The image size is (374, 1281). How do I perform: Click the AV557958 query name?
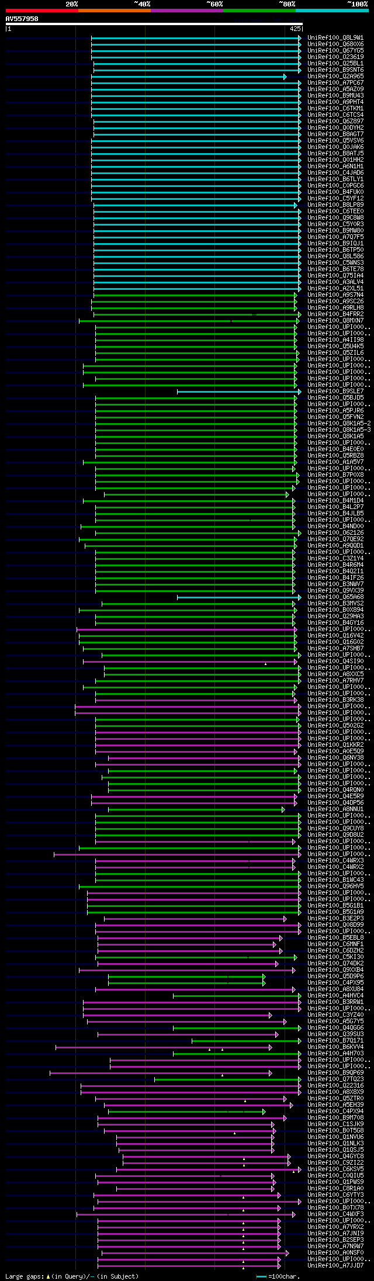point(22,19)
